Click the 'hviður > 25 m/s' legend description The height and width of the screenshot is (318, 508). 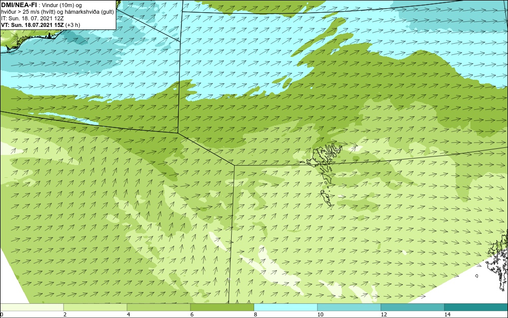click(57, 12)
